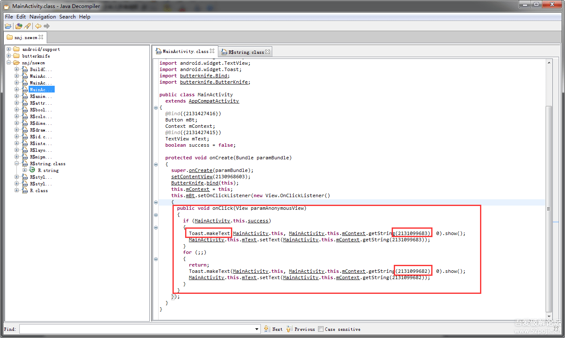Click the Open Type toolbar icon
Image resolution: width=565 pixels, height=338 pixels.
pos(19,26)
